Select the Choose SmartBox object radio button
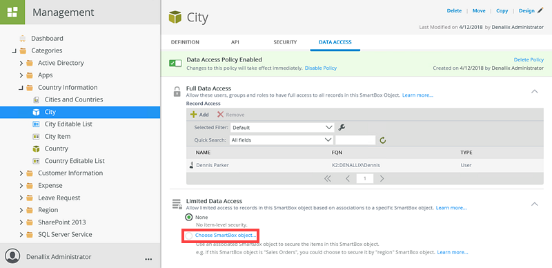552x268 pixels. point(189,236)
